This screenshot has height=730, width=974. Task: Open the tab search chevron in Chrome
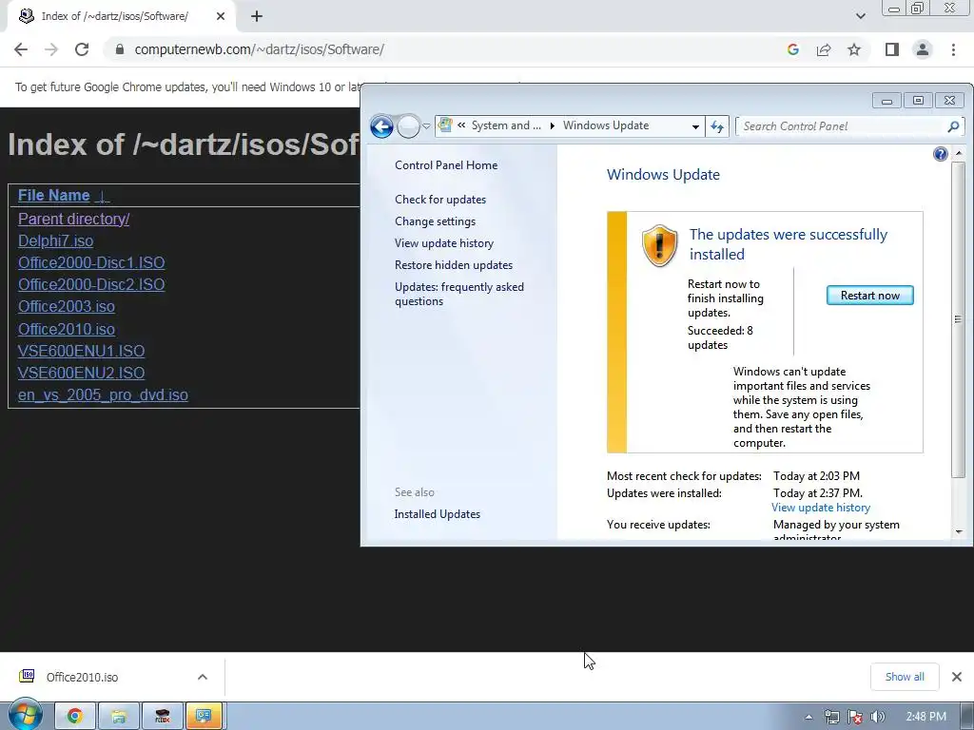860,16
